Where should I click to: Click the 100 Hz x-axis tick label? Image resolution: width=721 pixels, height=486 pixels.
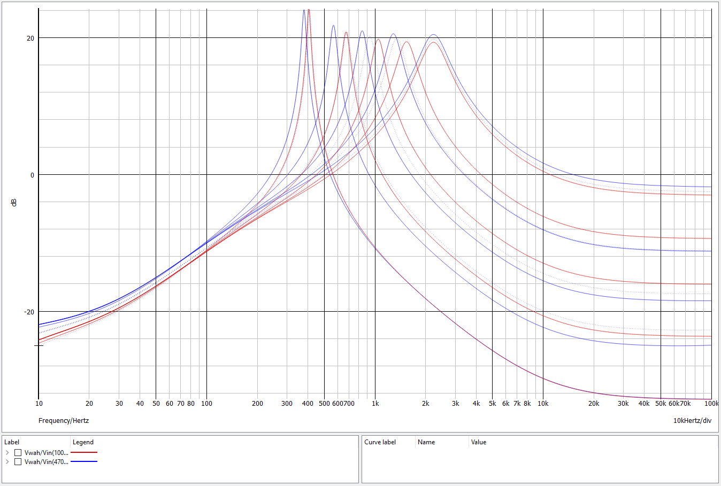[206, 404]
